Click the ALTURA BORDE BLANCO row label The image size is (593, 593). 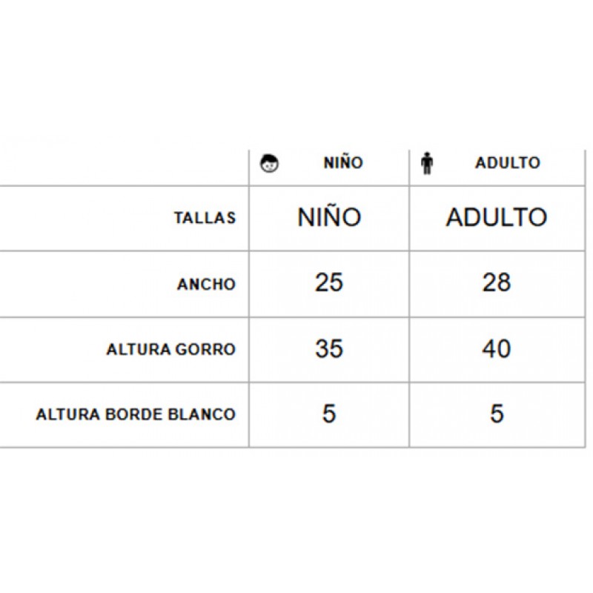click(x=136, y=414)
